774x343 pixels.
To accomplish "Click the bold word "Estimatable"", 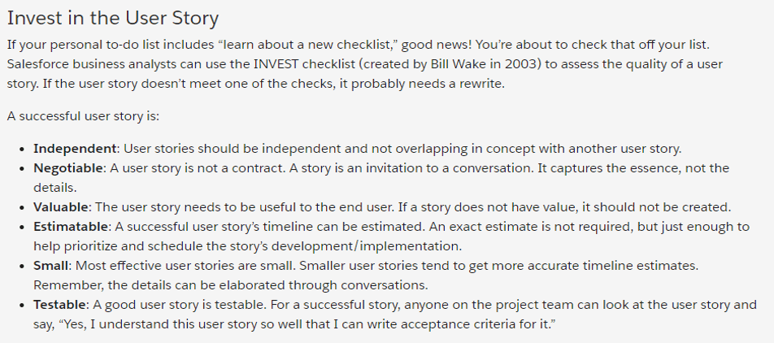I will click(72, 226).
